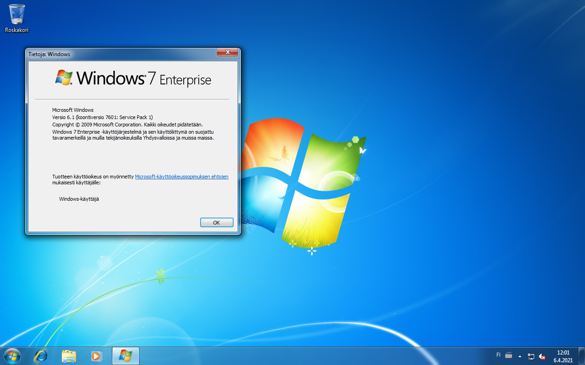Open the FI input language indicator

(498, 355)
